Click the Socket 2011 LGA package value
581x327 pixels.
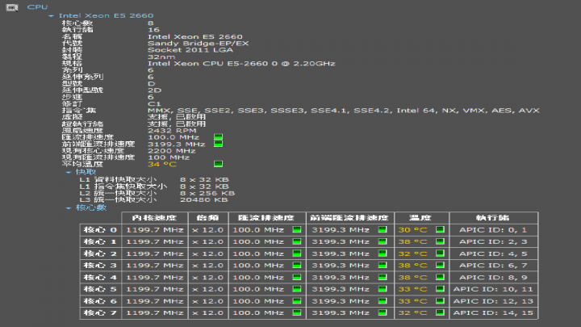click(x=190, y=50)
